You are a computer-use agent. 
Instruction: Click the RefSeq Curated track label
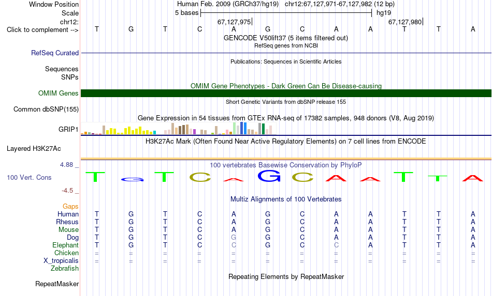click(x=54, y=53)
